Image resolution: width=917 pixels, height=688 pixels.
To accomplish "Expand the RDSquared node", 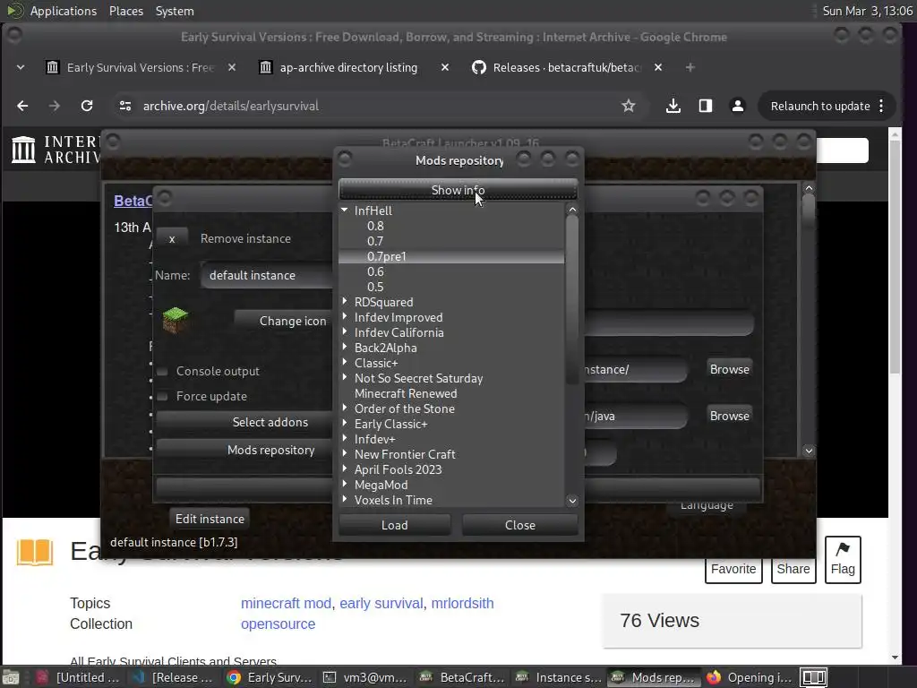I will tap(345, 301).
